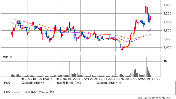
Task: Click the (c)Quants Research Inc. credit
Action: click(154, 98)
